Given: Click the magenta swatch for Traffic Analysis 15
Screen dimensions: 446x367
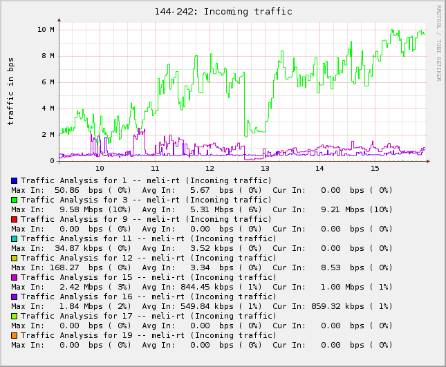Looking at the screenshot, I should [15, 277].
